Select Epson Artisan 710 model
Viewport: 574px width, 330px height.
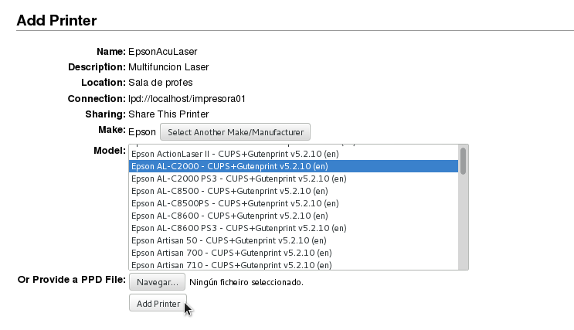coord(294,265)
